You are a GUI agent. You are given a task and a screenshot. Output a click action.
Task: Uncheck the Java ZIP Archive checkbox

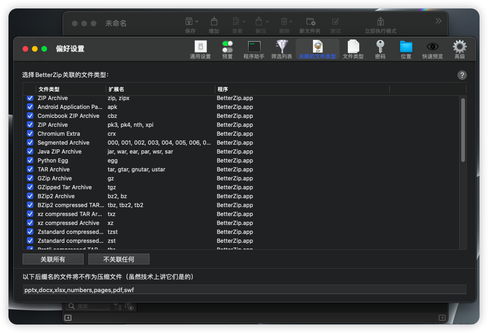click(x=30, y=151)
